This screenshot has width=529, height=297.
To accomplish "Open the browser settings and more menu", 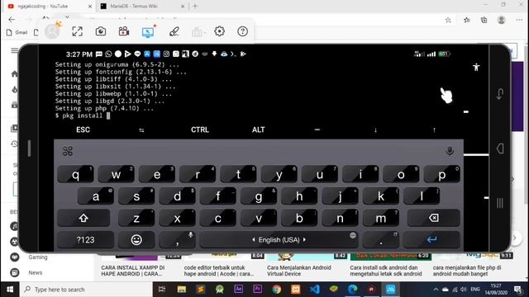I will pos(519,20).
